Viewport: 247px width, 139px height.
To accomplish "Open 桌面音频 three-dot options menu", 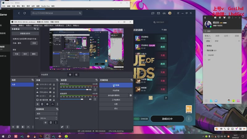I will pos(95,99).
